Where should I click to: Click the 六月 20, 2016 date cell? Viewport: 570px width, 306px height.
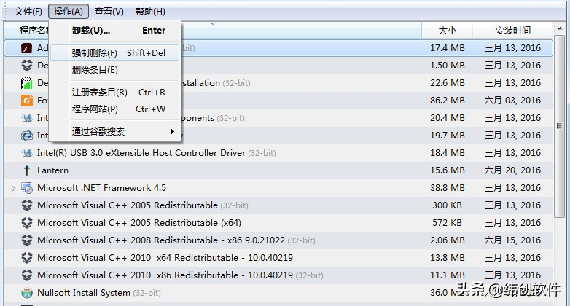tap(512, 170)
